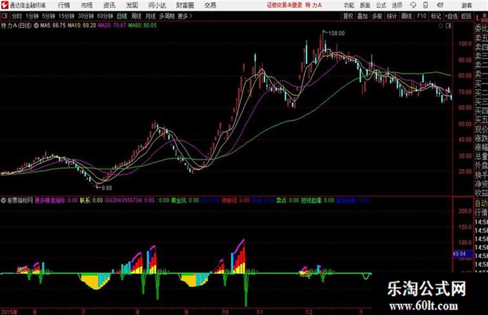Expand the 股票指标网 sub-chart indicator arrow
Screen dimensions: 488x315
pos(4,200)
